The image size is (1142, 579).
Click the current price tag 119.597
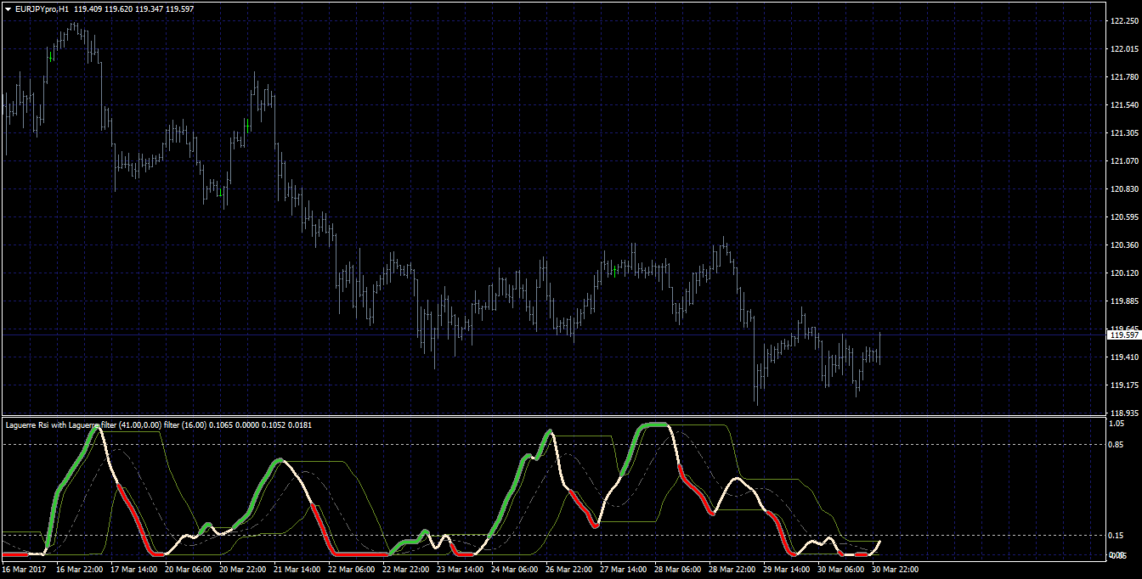click(1124, 335)
